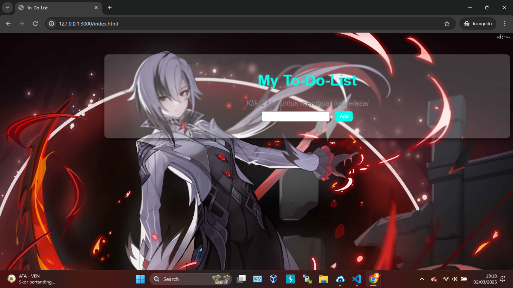The image size is (513, 288).
Task: Reload the page with the refresh icon
Action: (x=35, y=24)
